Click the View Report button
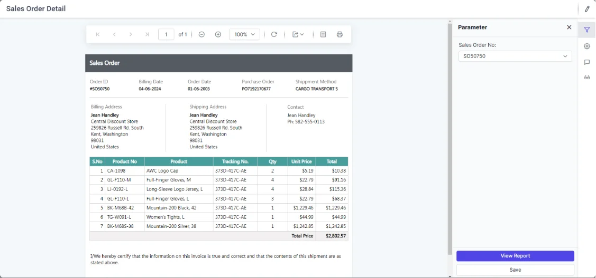 [x=515, y=256]
